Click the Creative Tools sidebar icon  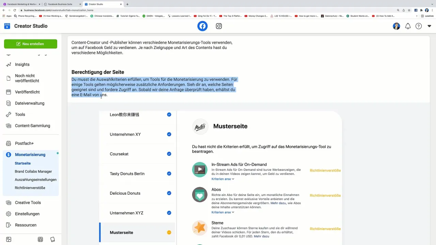tap(9, 202)
